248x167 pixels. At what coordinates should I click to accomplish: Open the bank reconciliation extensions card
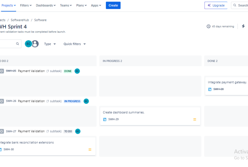pyautogui.click(x=47, y=146)
